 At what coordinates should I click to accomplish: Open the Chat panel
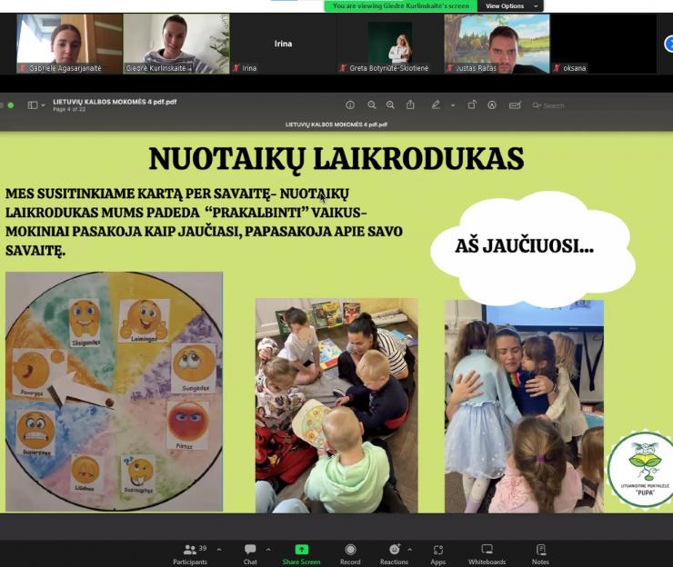point(250,554)
